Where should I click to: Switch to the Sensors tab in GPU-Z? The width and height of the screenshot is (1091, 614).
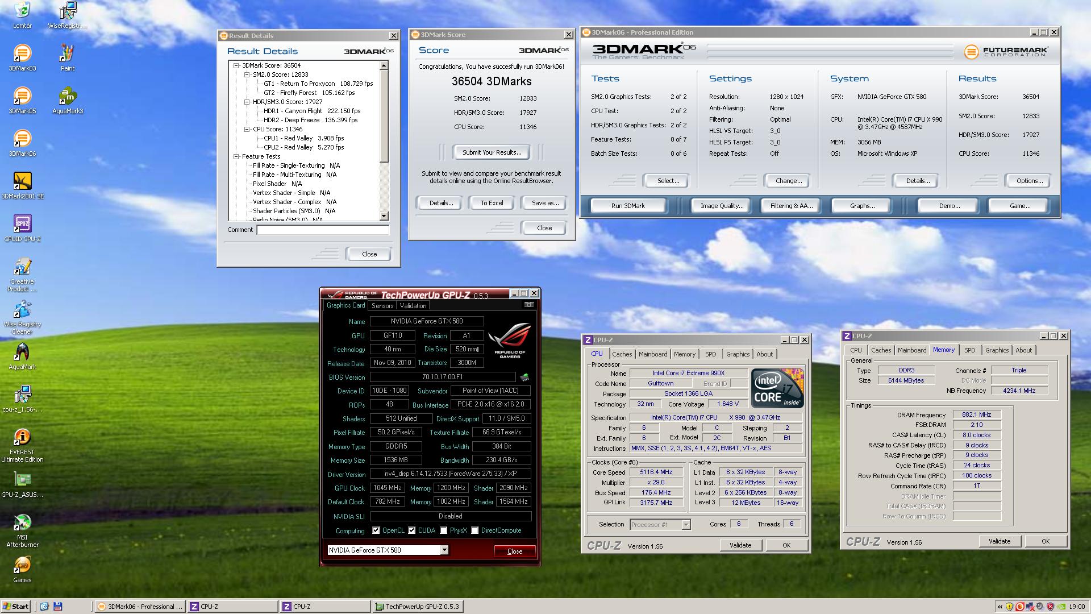click(x=382, y=306)
